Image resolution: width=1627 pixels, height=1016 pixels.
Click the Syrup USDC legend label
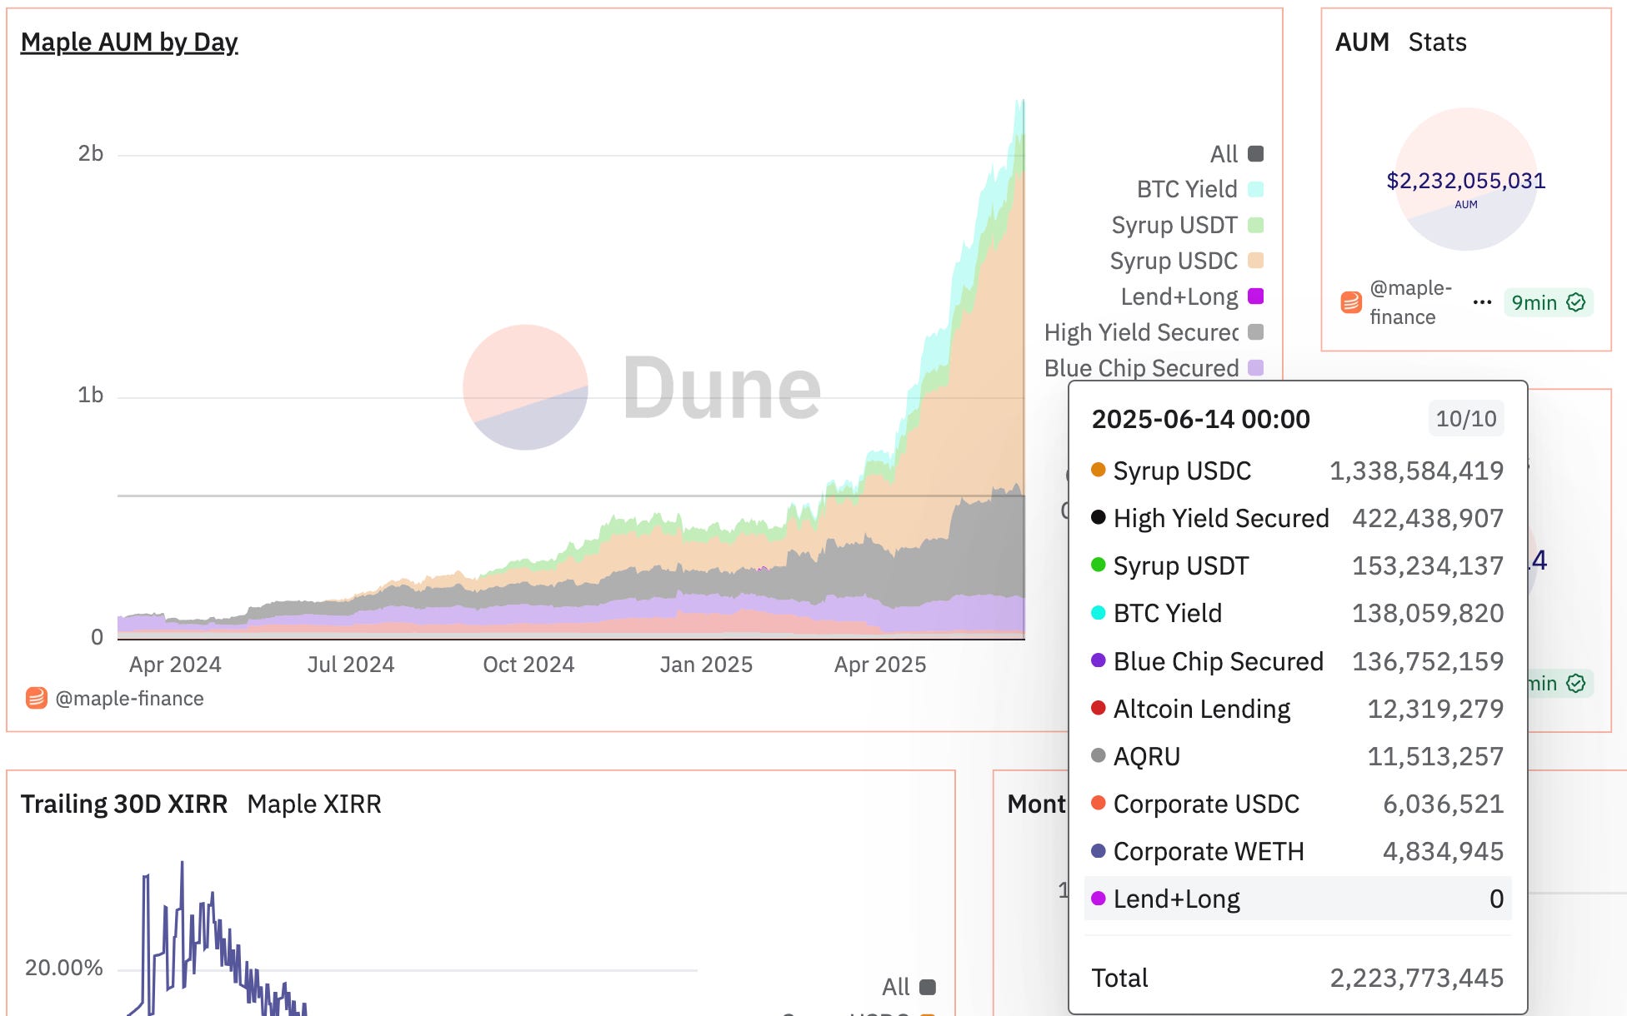(1174, 261)
